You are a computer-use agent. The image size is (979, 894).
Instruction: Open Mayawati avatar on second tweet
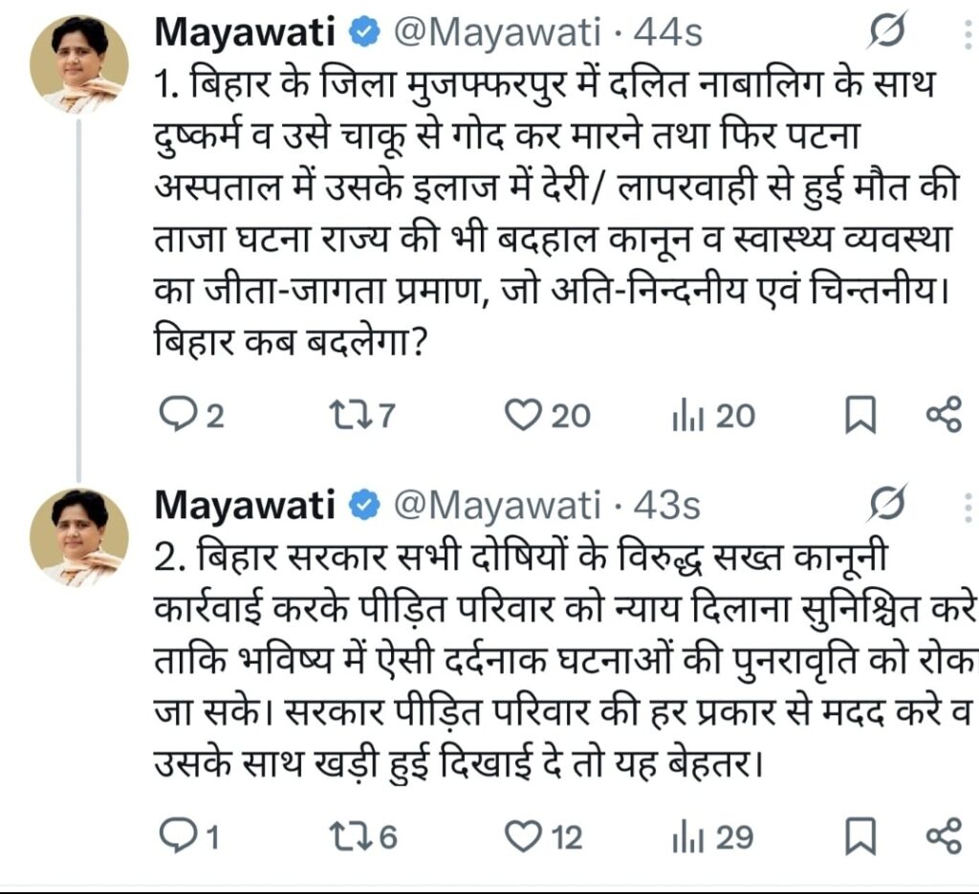click(79, 537)
